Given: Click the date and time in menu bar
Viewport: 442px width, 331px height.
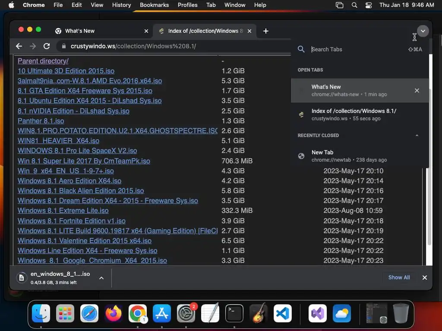Looking at the screenshot, I should (407, 5).
